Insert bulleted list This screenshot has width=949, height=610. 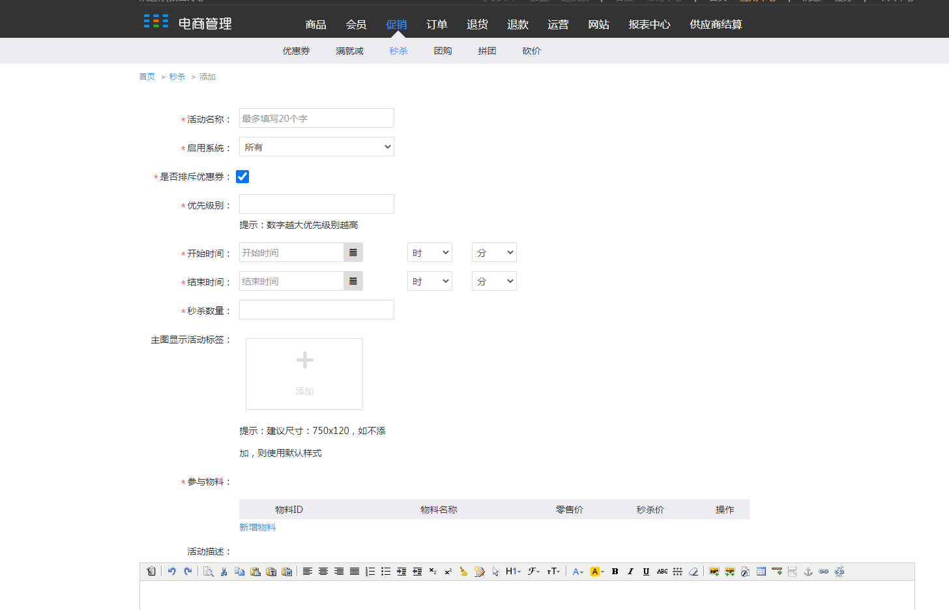click(x=386, y=572)
